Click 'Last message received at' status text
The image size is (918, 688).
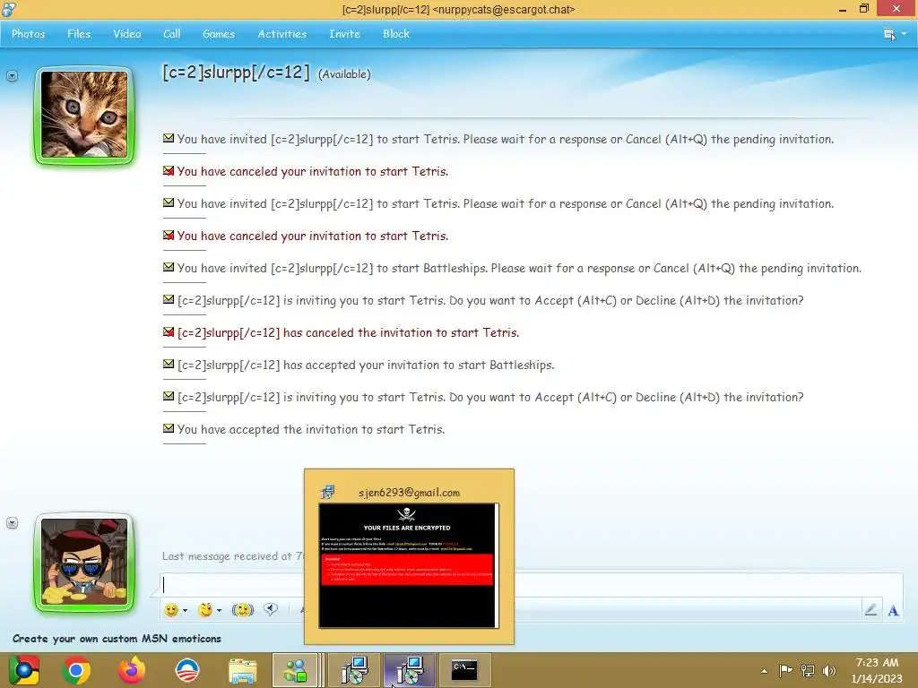(x=233, y=556)
